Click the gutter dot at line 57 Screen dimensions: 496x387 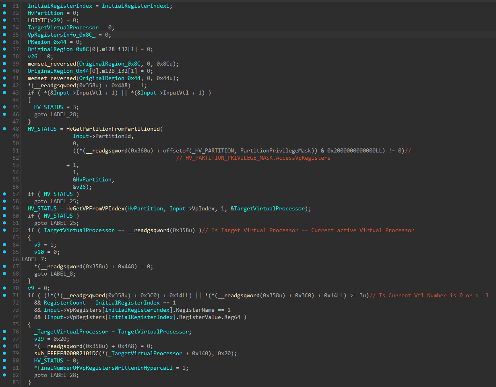(x=5, y=194)
